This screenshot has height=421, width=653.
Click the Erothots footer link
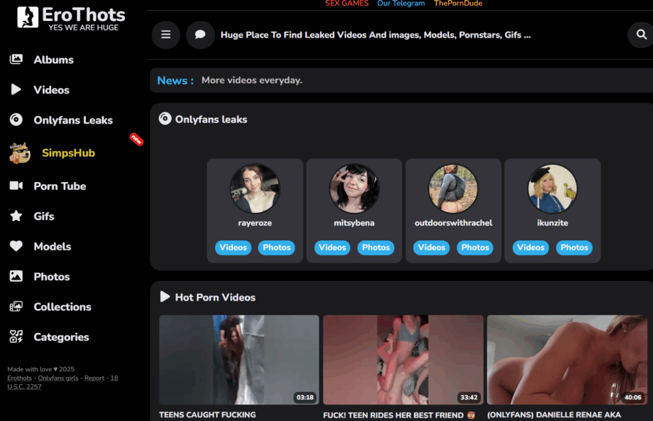[20, 378]
